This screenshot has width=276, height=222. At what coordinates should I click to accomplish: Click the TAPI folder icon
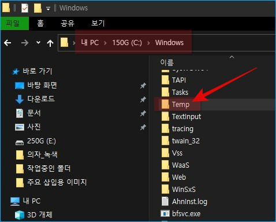(x=165, y=80)
